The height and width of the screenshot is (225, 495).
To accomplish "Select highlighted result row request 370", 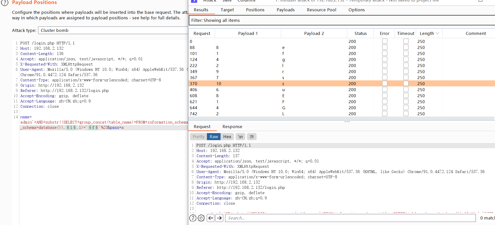I will 342,83.
